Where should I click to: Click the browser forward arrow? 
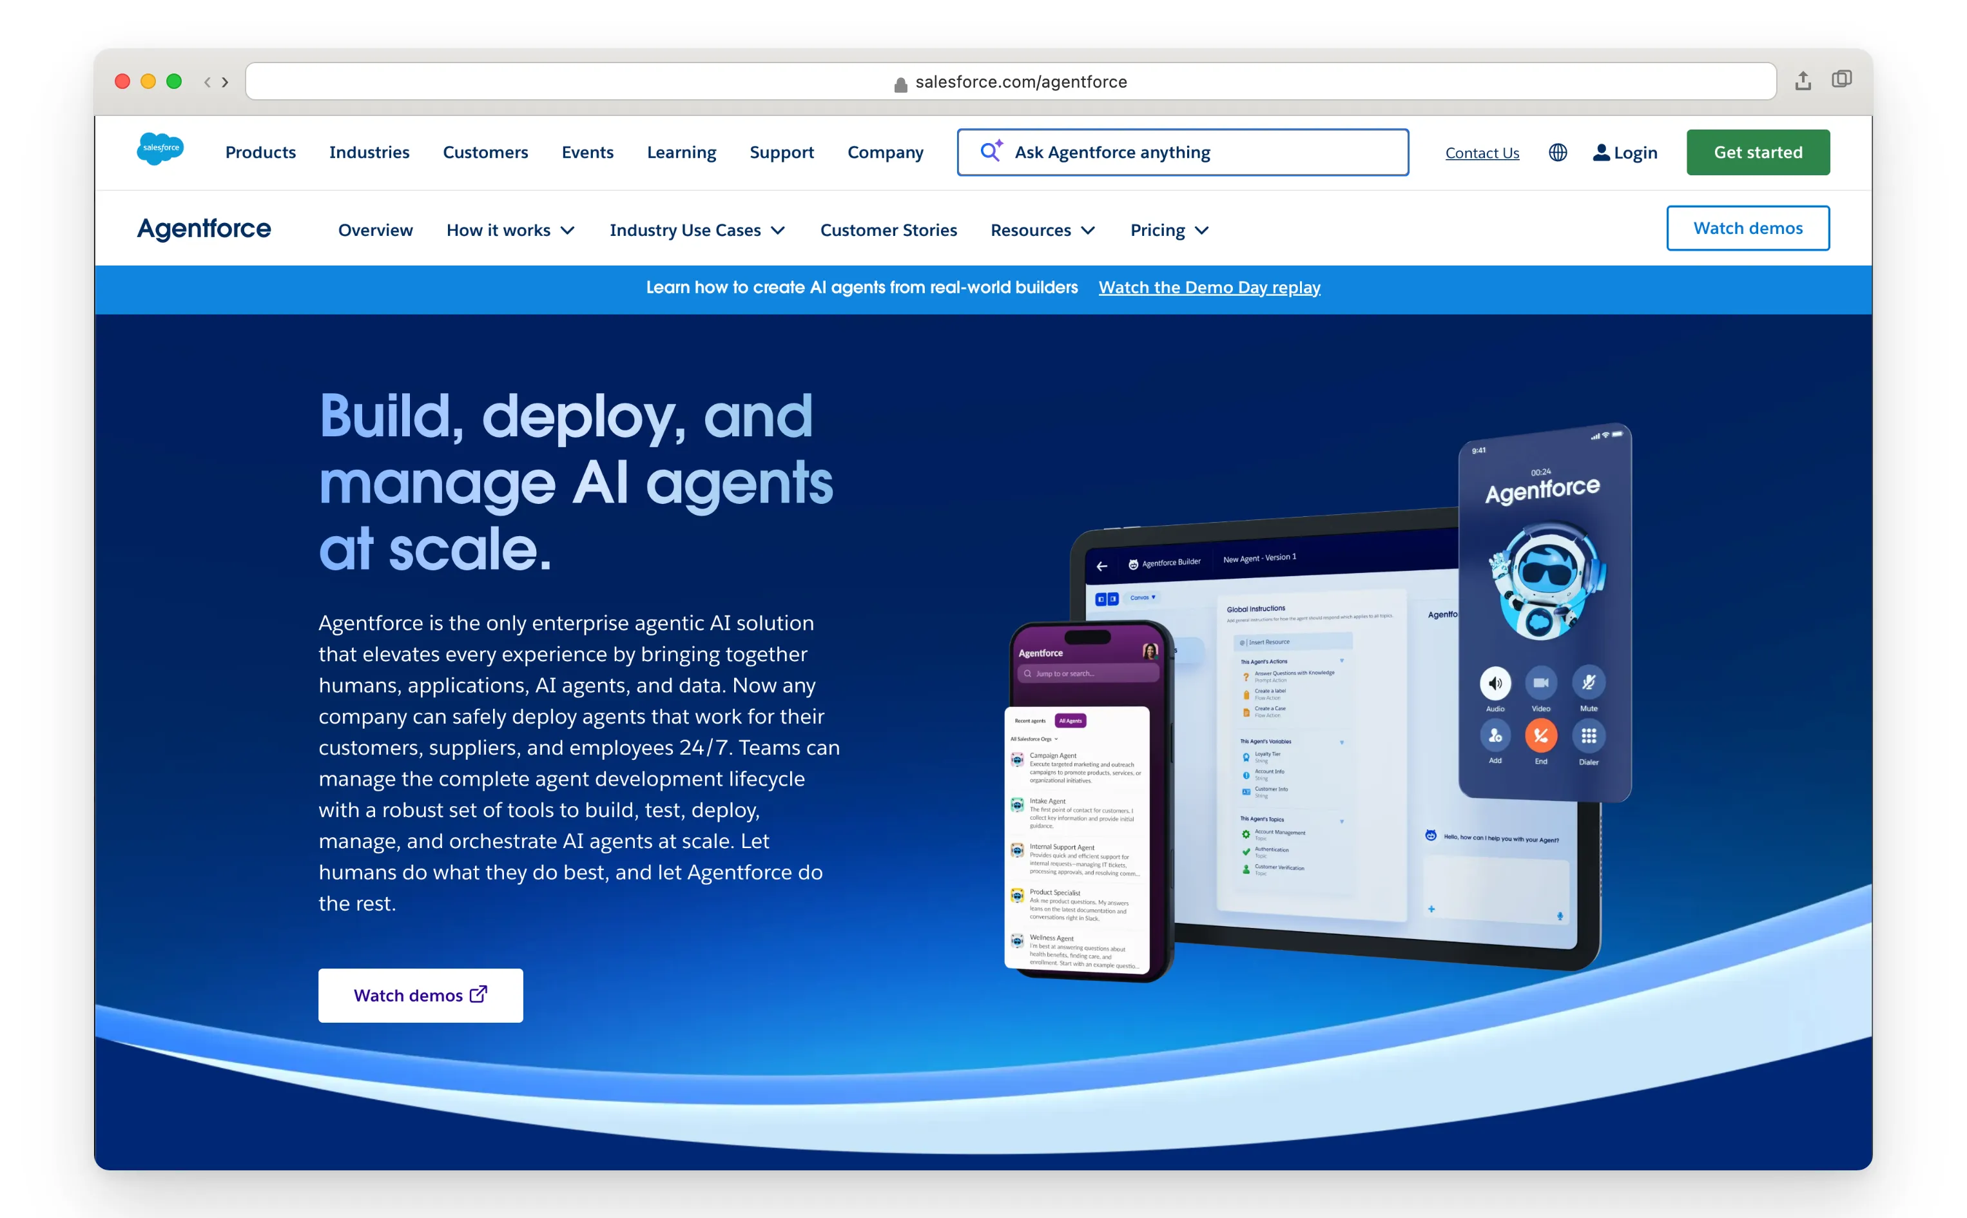click(x=225, y=81)
